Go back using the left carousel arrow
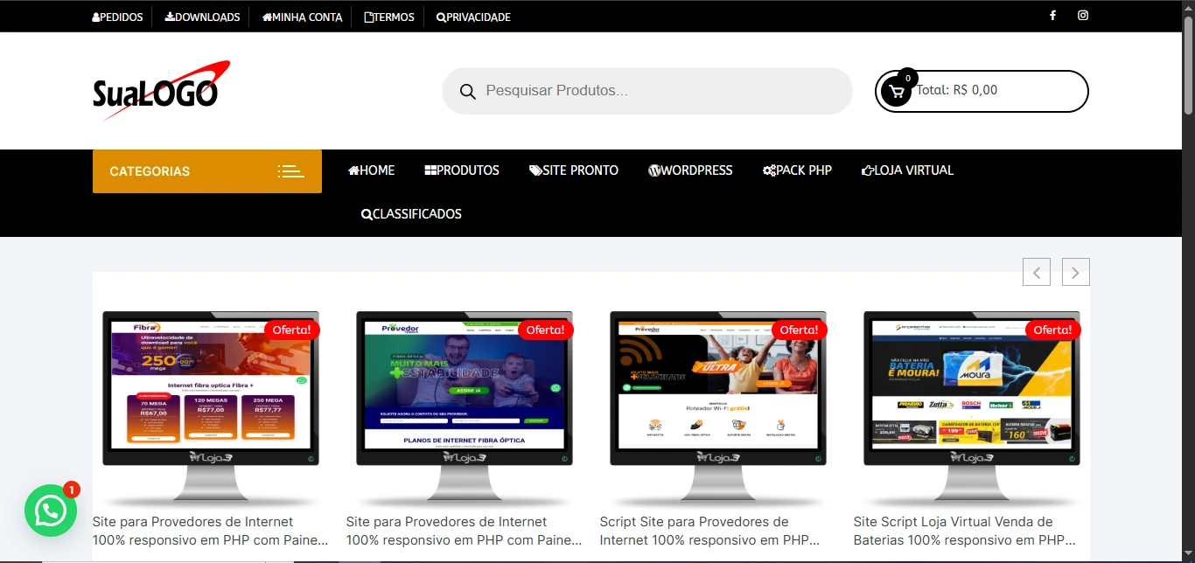 pyautogui.click(x=1037, y=272)
